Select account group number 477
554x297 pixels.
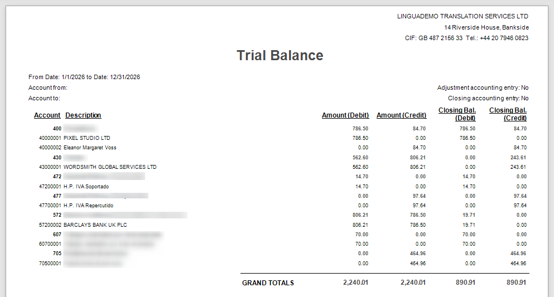[57, 196]
